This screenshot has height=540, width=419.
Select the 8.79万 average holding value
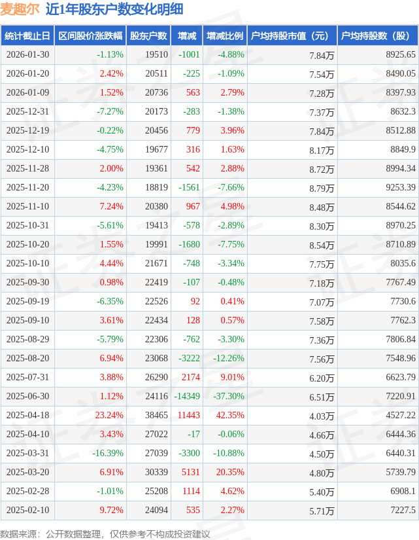pos(321,188)
